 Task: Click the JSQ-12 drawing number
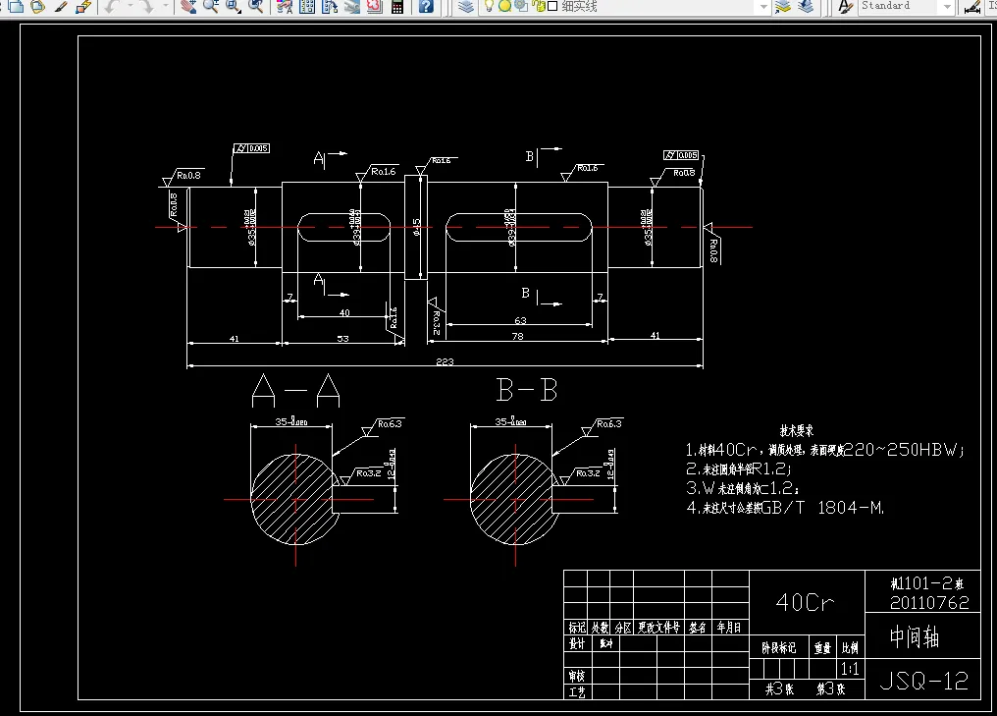[923, 681]
